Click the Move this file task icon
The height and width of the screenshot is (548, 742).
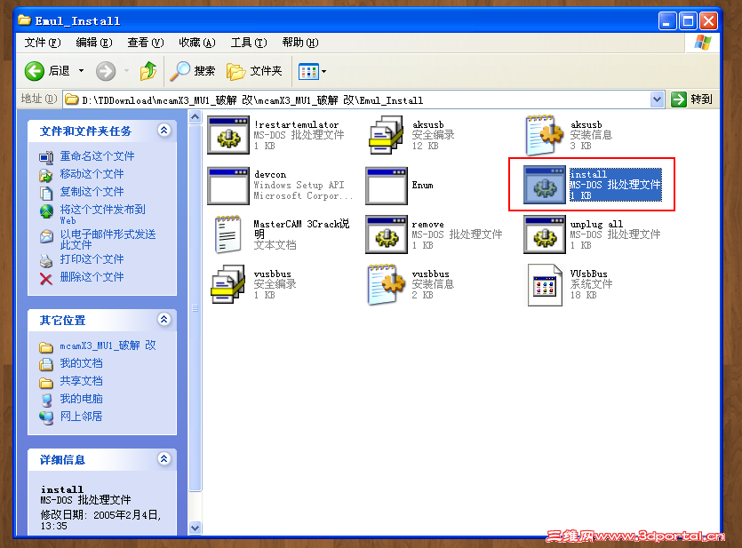click(46, 175)
